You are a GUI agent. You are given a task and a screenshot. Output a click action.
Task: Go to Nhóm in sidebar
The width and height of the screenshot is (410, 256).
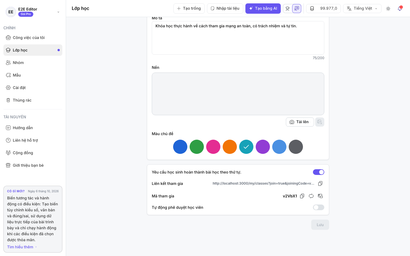33,63
